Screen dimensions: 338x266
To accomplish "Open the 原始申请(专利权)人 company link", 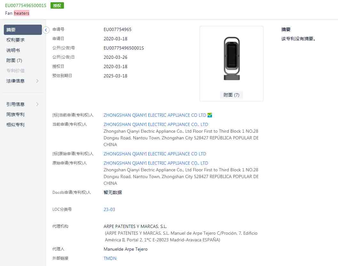I will pos(156,163).
